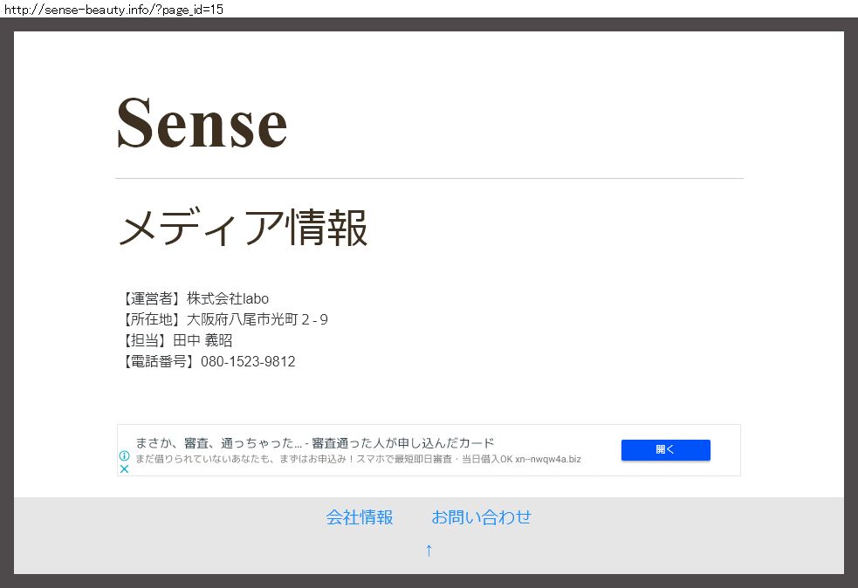Click the contact name 田中 義昭
The height and width of the screenshot is (588, 858).
click(202, 340)
